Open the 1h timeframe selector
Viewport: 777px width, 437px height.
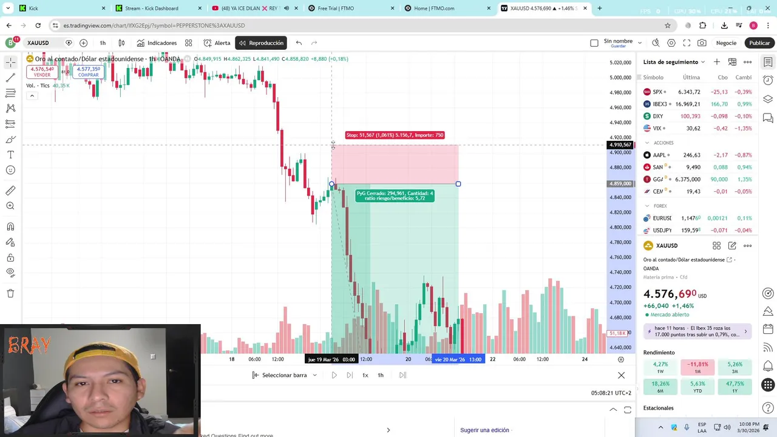point(103,43)
